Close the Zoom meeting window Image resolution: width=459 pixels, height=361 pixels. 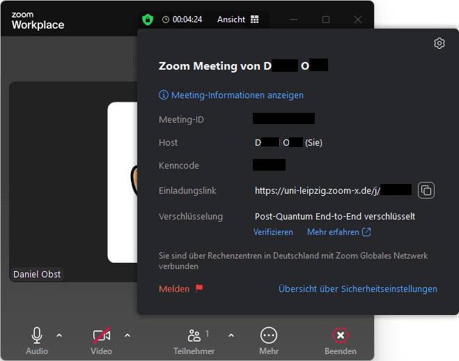[x=358, y=20]
